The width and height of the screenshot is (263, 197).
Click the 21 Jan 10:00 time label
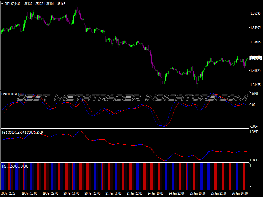(x=114, y=193)
